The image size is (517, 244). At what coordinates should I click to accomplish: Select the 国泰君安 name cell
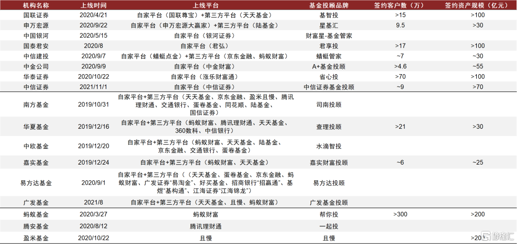click(35, 46)
